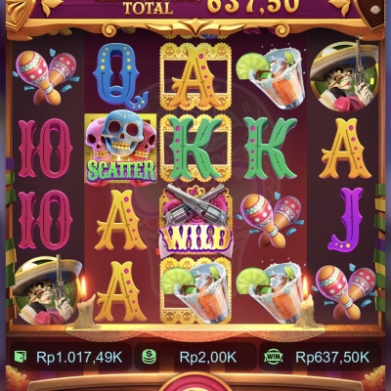Click the gold-framed green K symbol
Image resolution: width=391 pixels, height=391 pixels.
195,149
